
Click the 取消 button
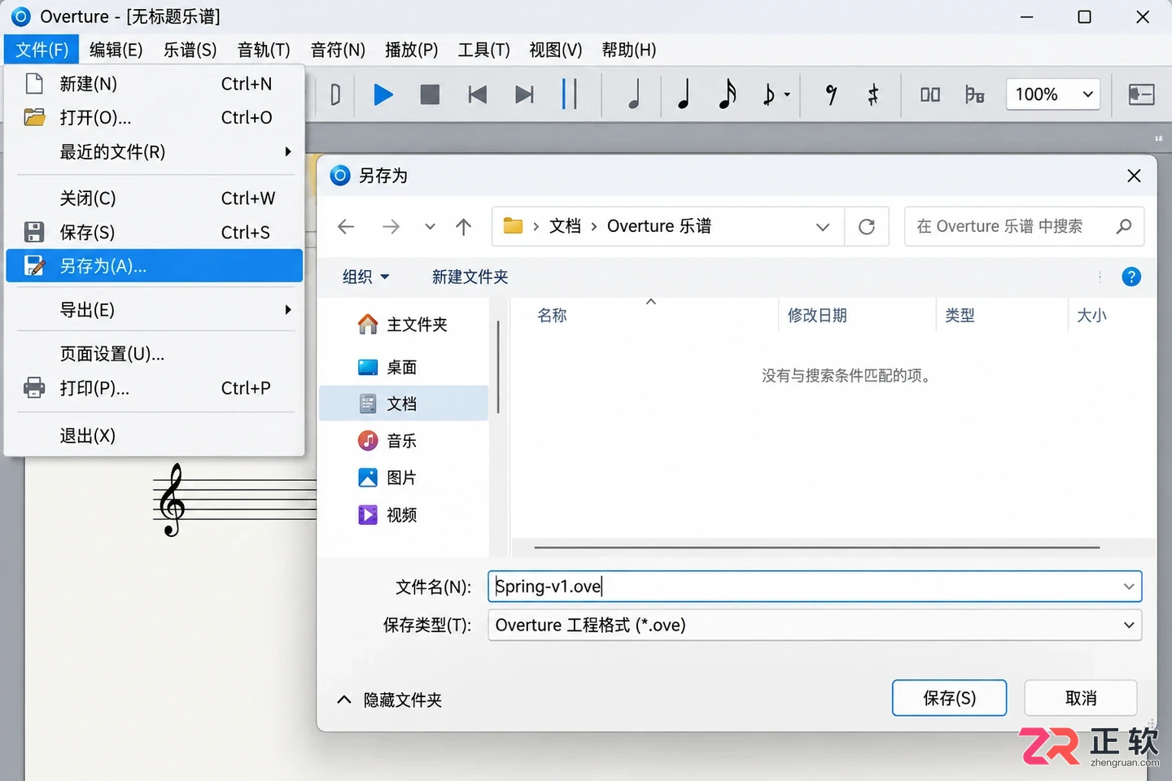tap(1081, 698)
